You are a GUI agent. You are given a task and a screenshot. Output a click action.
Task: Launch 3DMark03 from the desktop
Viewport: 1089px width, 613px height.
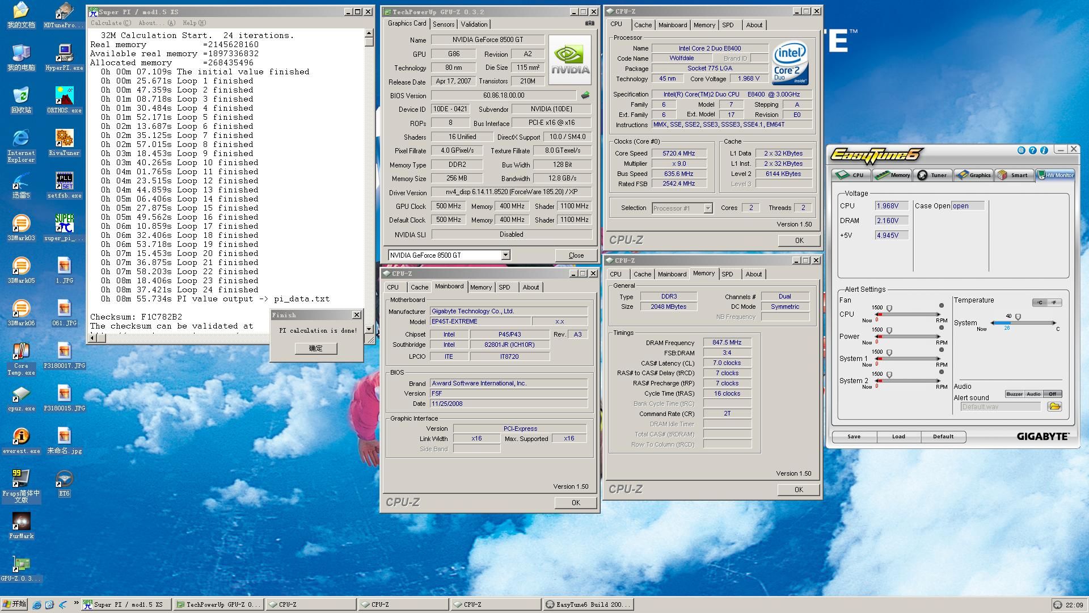click(x=21, y=228)
